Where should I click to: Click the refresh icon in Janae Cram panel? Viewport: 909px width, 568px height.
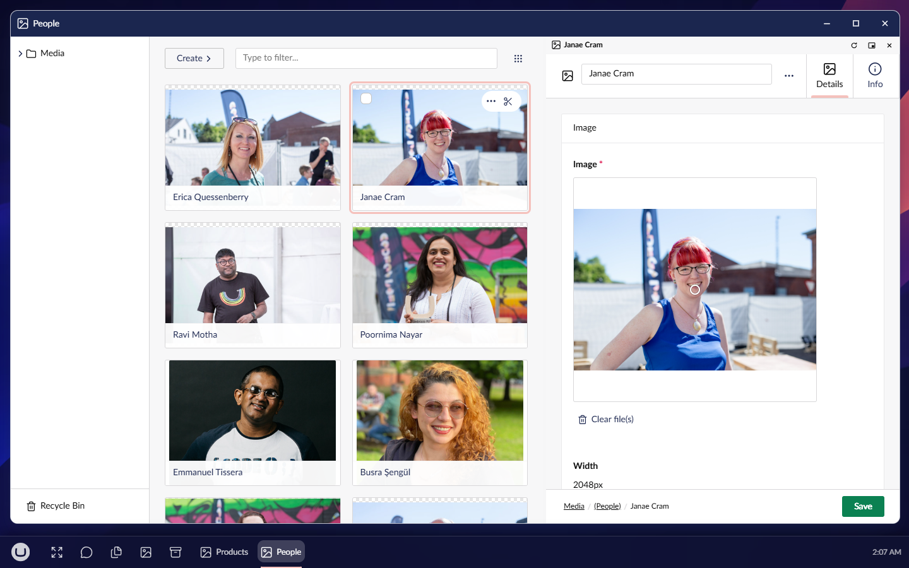[854, 45]
